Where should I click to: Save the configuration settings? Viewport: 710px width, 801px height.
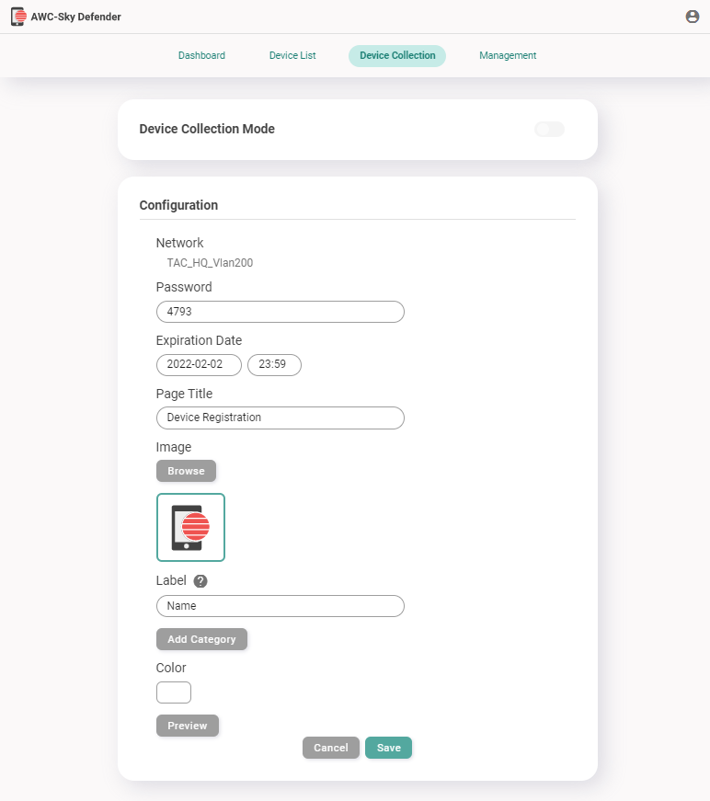click(388, 748)
